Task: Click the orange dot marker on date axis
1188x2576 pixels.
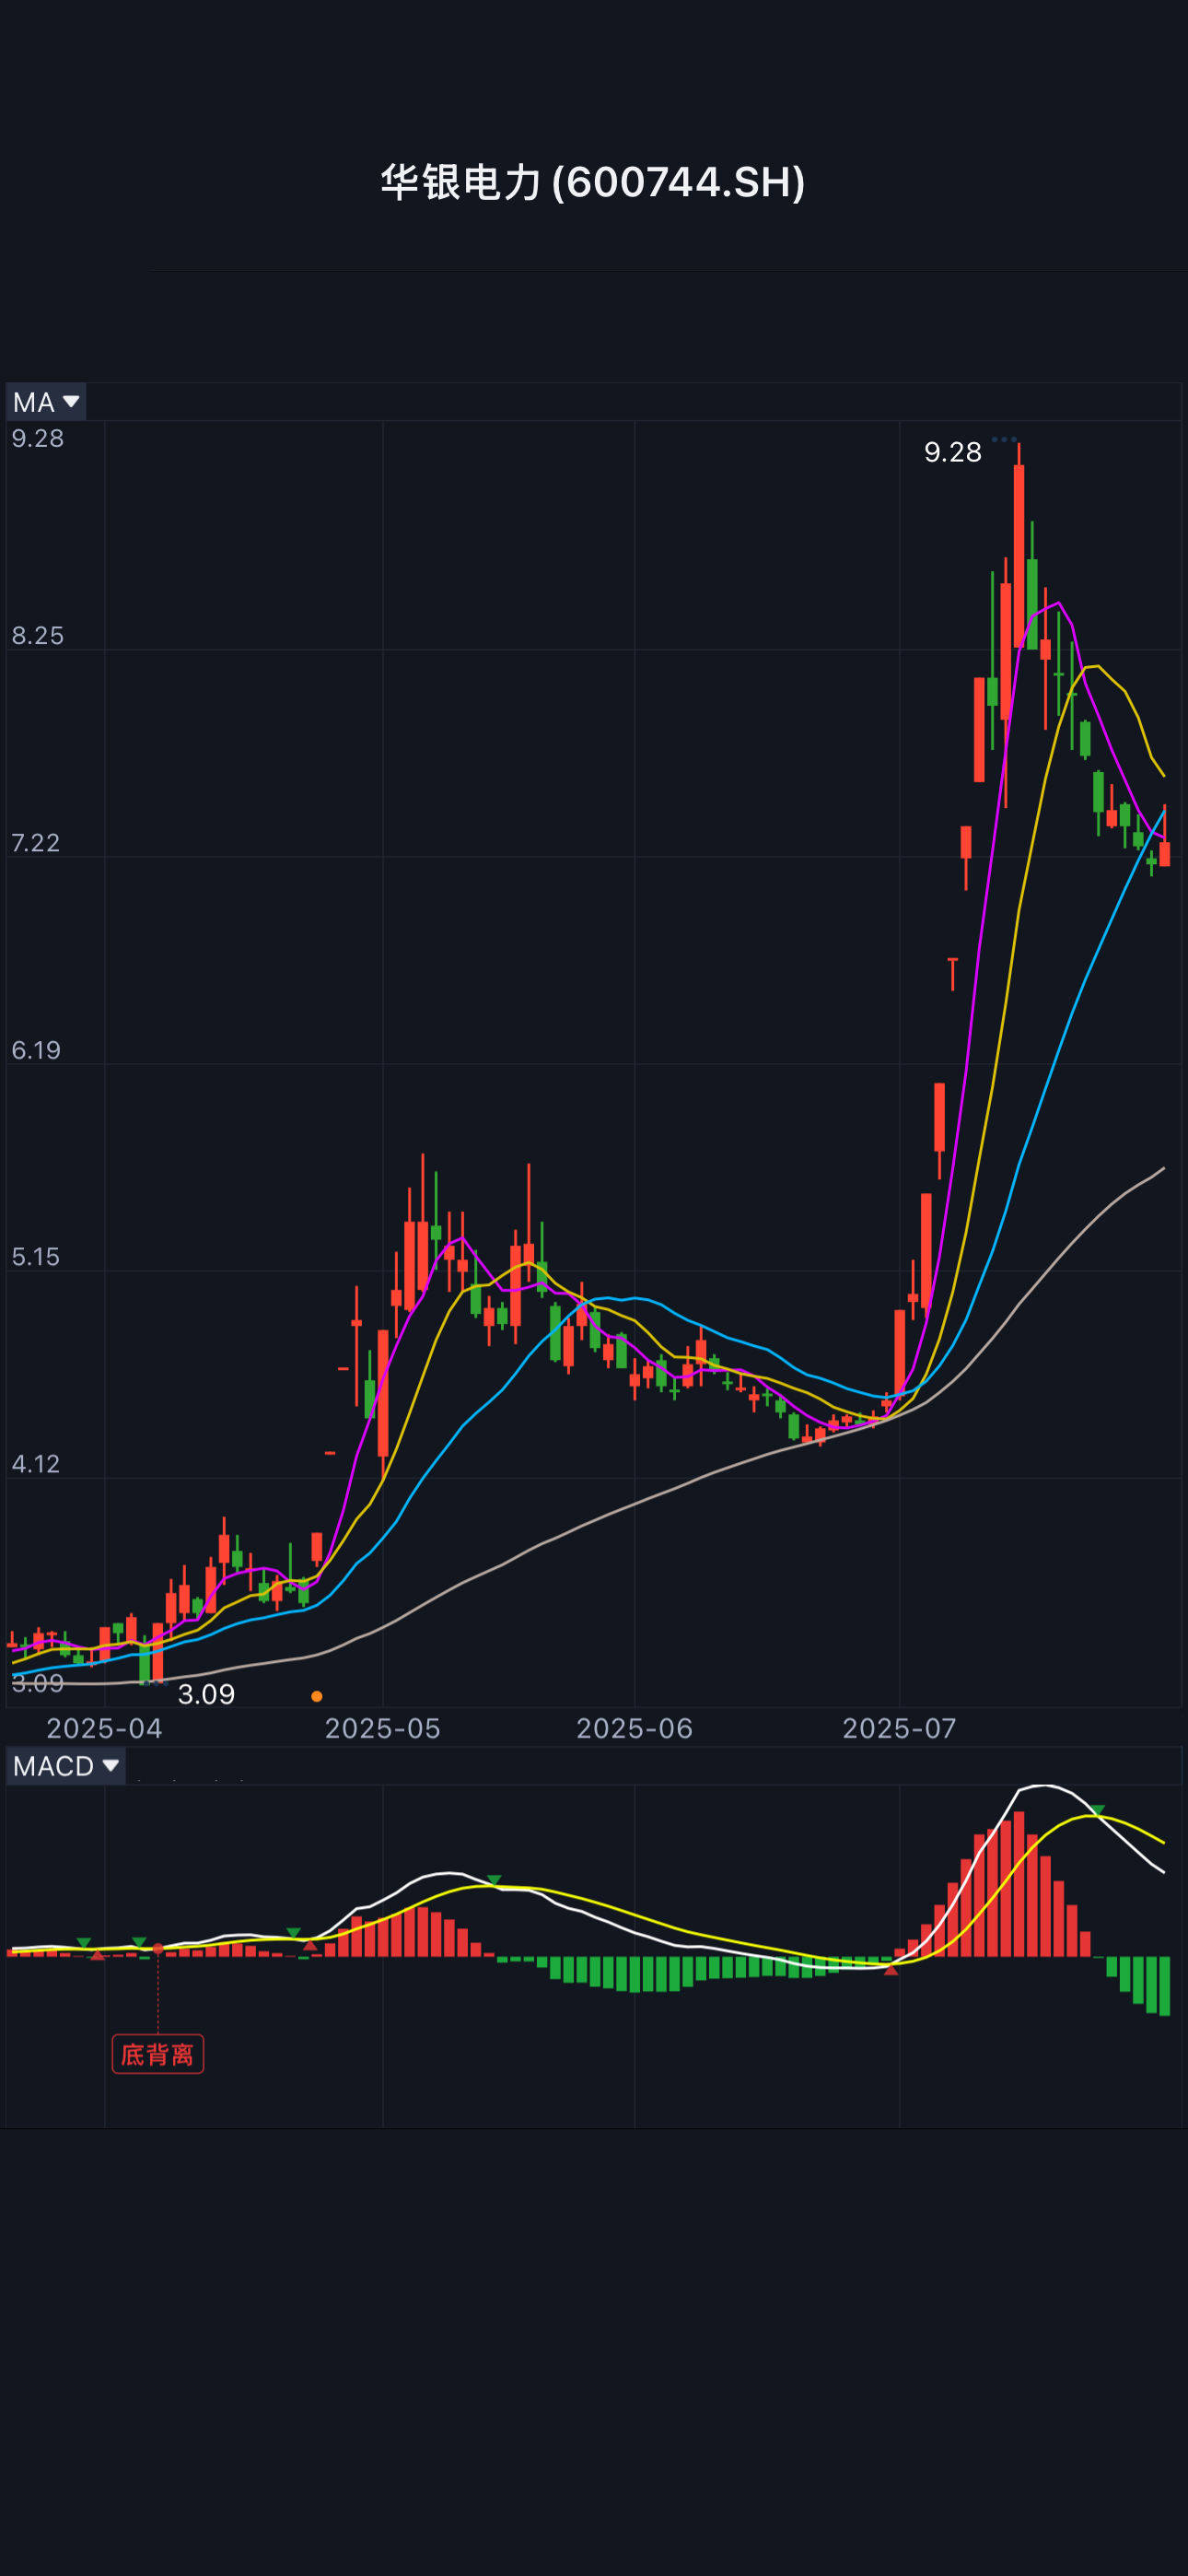Action: 317,1696
